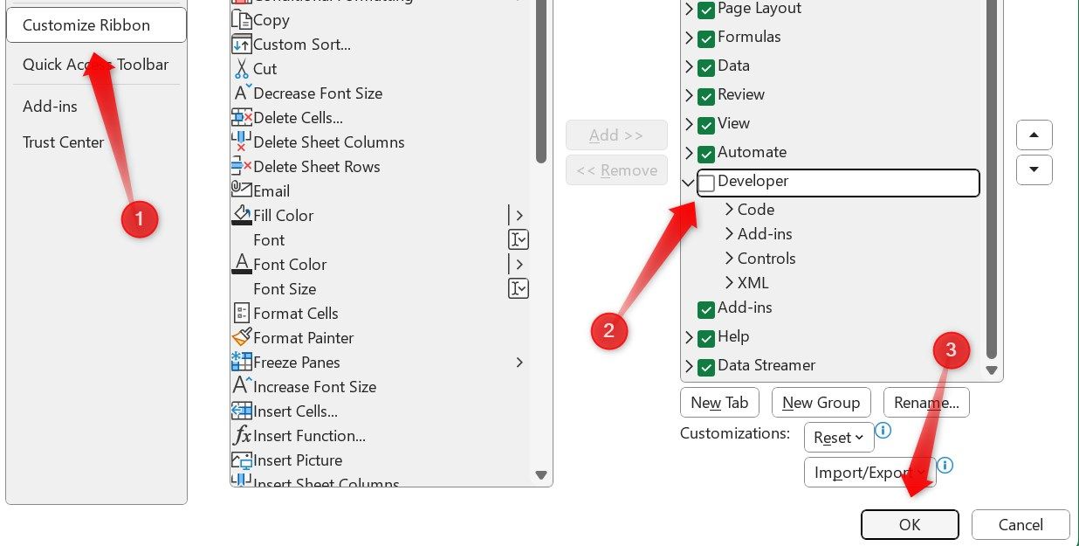Screen dimensions: 1079x546
Task: Click scroll-down arrow of commands list
Action: 541,476
